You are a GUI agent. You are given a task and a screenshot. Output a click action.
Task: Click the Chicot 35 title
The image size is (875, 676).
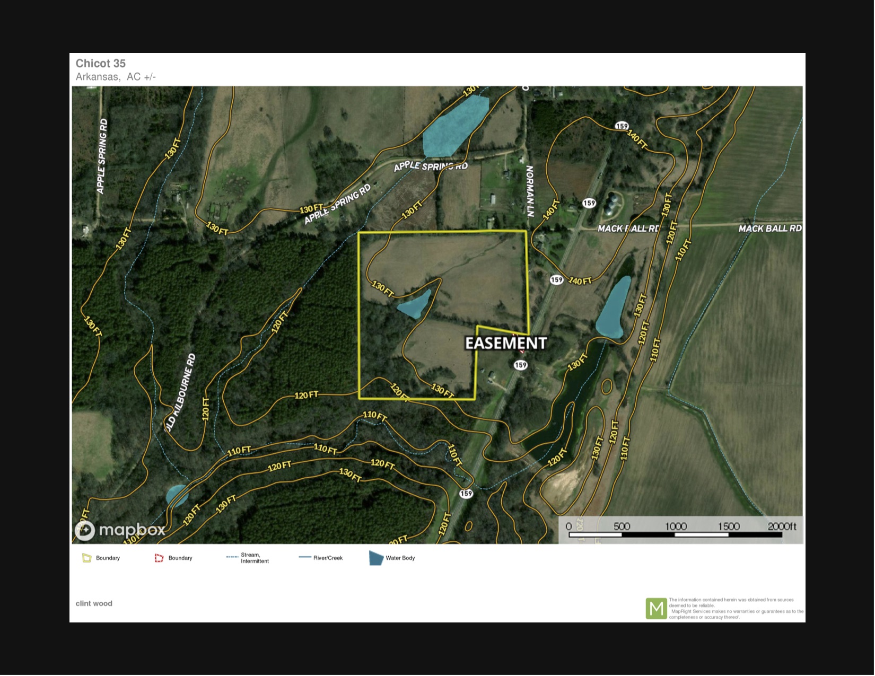[101, 64]
